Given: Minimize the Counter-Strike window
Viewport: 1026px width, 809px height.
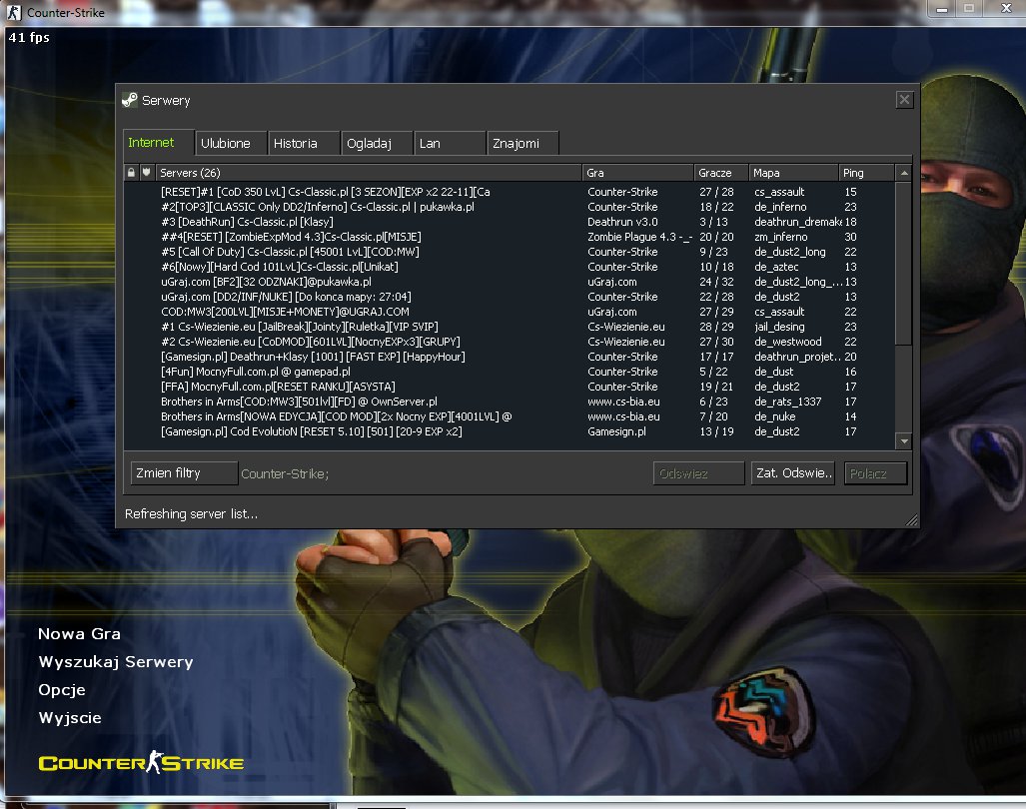Looking at the screenshot, I should (942, 9).
